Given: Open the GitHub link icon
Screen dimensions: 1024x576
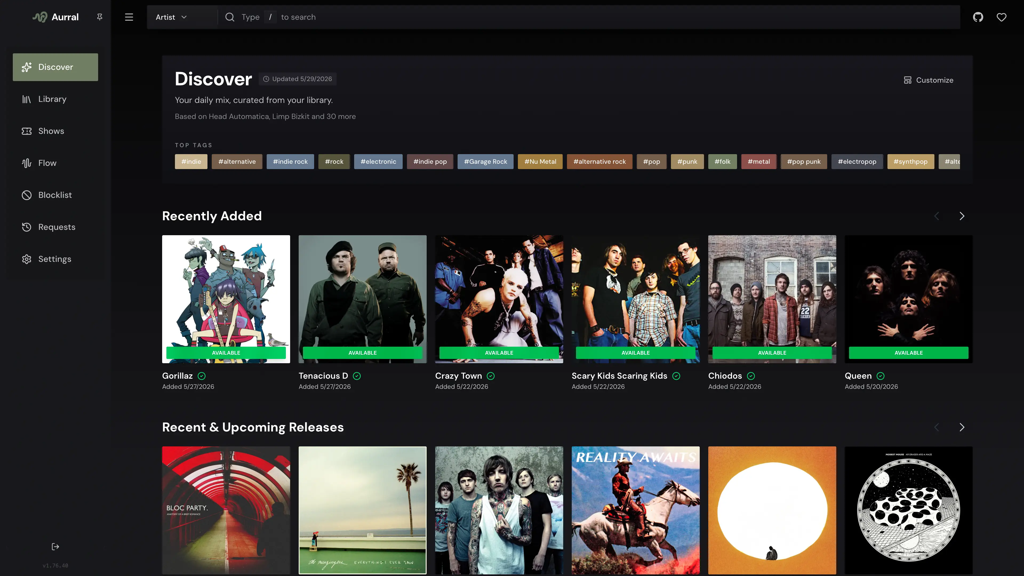Looking at the screenshot, I should pyautogui.click(x=978, y=17).
